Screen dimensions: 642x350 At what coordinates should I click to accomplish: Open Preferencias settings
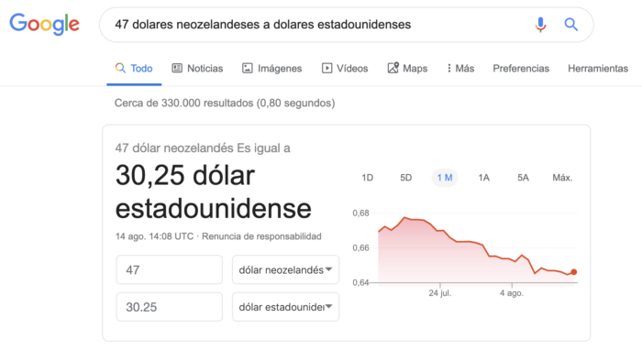tap(521, 69)
